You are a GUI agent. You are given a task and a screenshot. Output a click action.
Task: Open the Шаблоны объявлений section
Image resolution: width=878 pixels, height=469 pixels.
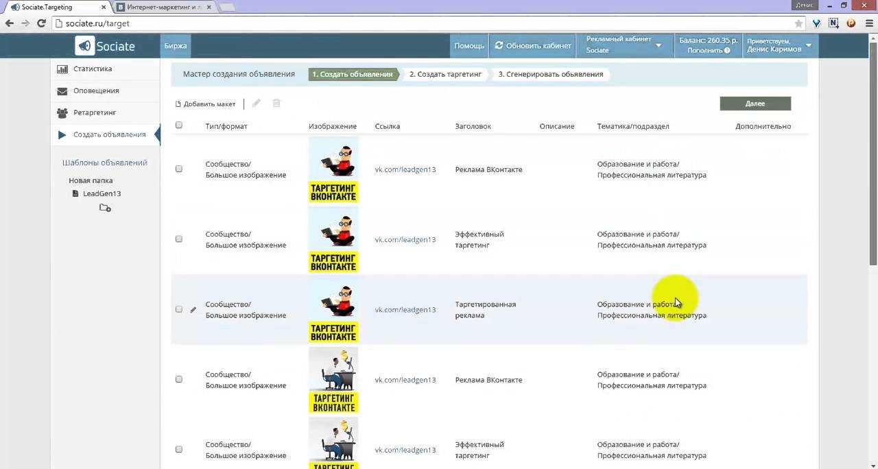[x=105, y=163]
